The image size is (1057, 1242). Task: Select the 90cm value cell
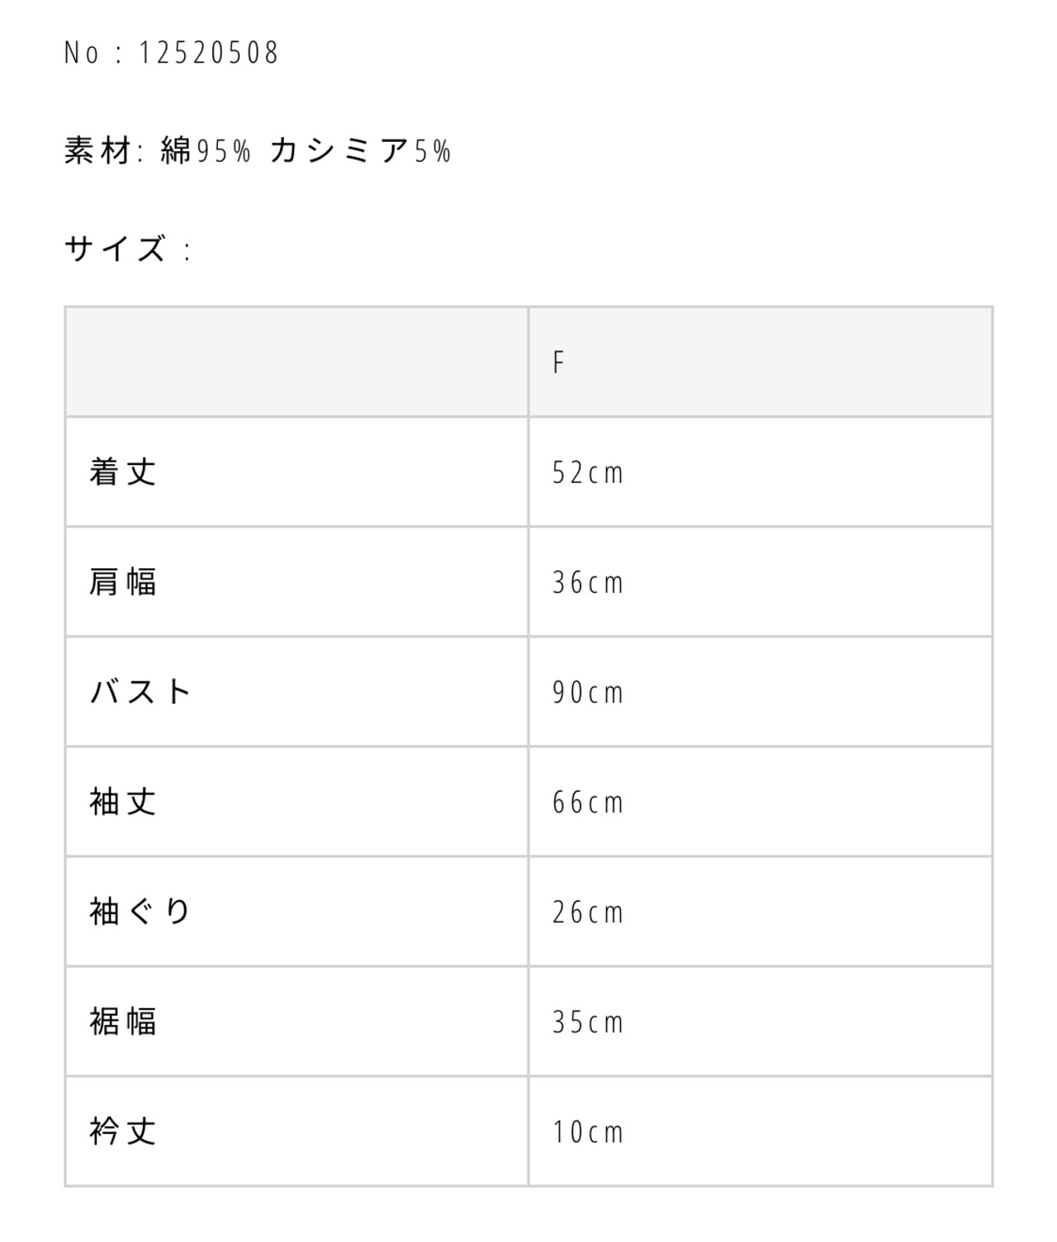tap(587, 693)
